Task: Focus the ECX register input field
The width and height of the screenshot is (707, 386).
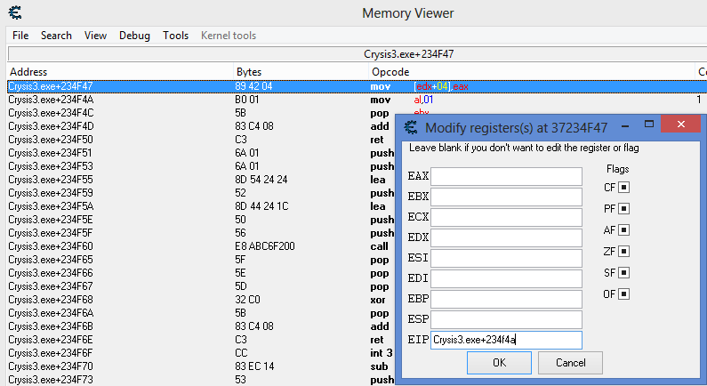Action: tap(506, 217)
